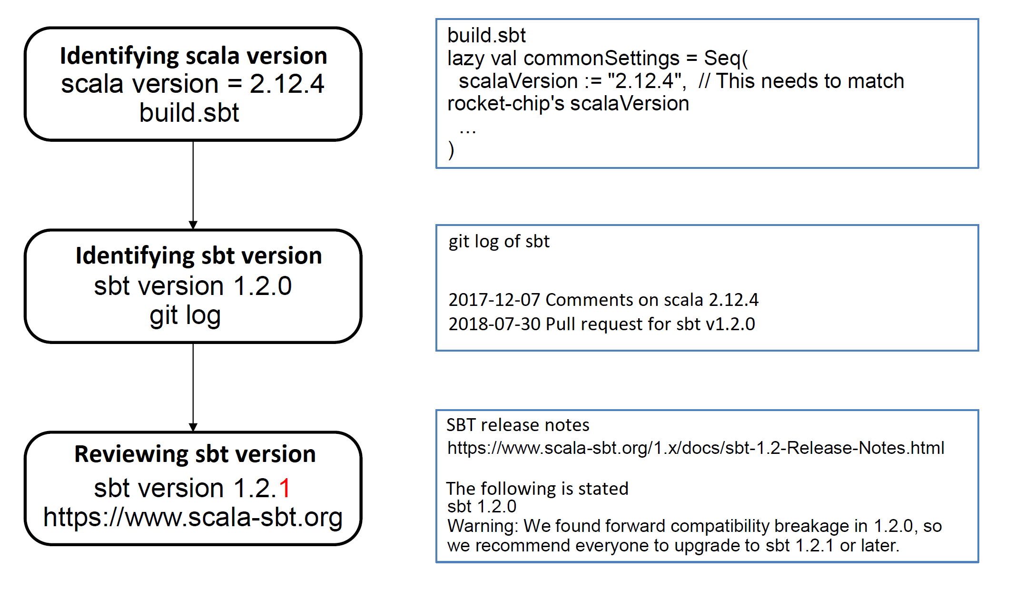Select the scalaVersion := "2.12.4" code line

(x=571, y=81)
